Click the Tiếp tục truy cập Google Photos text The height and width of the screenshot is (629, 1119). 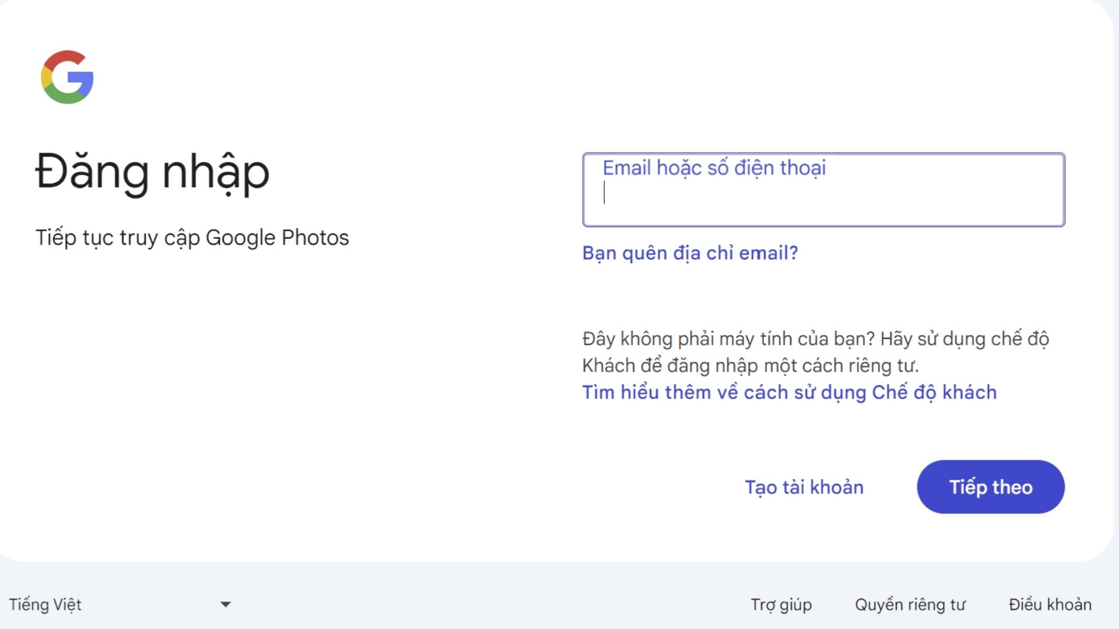[192, 238]
